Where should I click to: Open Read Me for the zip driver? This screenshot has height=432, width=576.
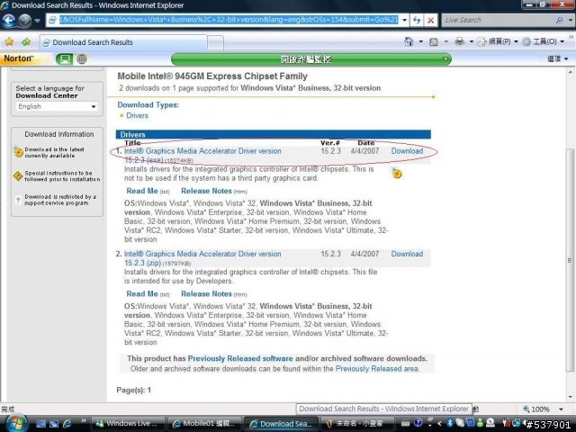click(x=142, y=294)
